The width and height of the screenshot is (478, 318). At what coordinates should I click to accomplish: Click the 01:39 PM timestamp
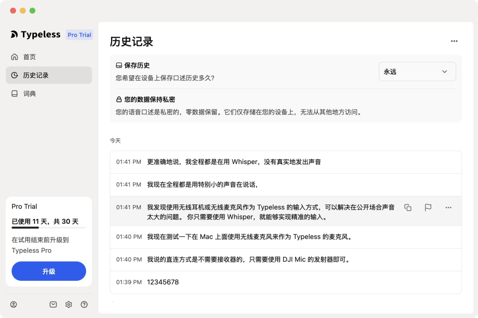click(129, 282)
